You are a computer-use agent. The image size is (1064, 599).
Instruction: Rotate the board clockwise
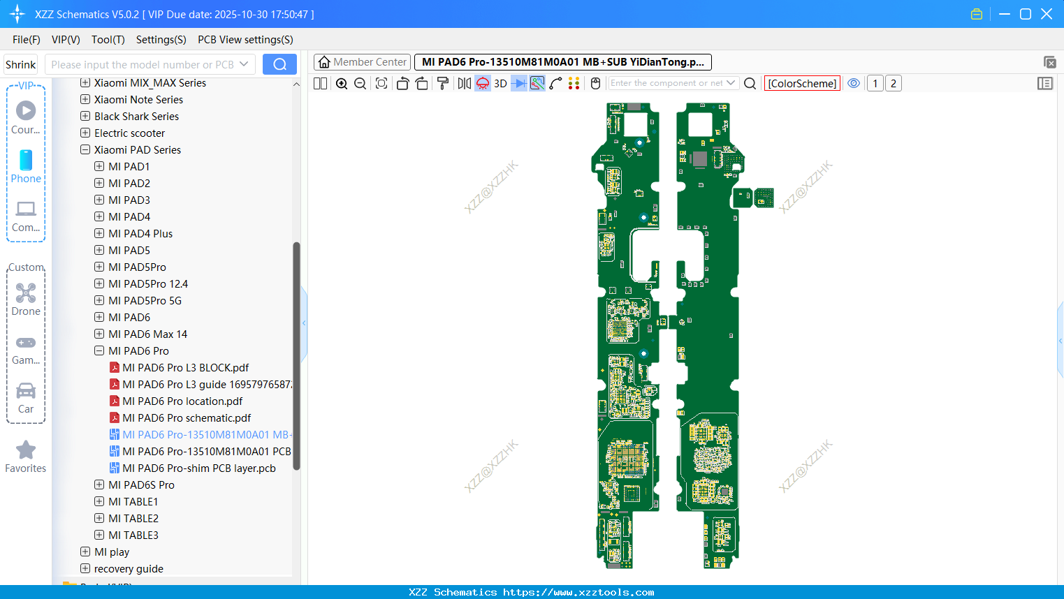coord(421,83)
